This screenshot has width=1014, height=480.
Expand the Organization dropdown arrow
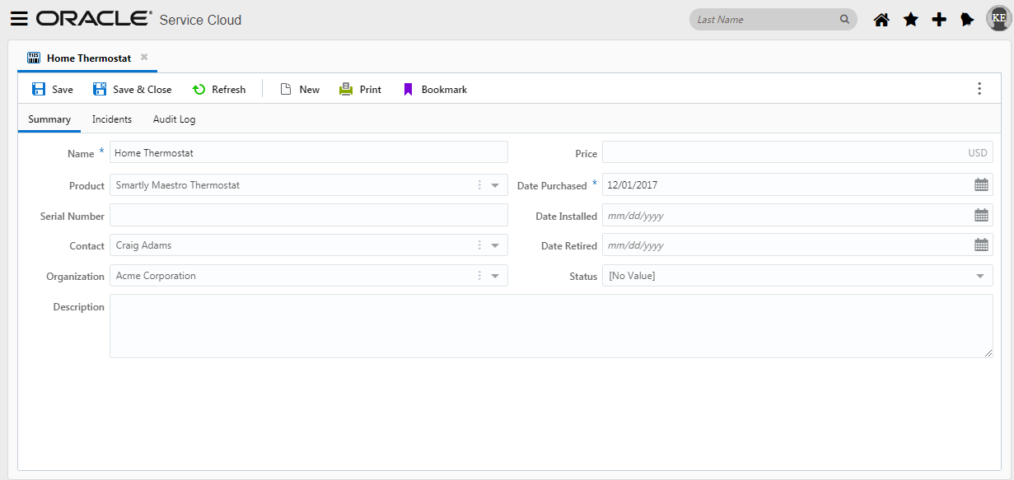[x=496, y=275]
